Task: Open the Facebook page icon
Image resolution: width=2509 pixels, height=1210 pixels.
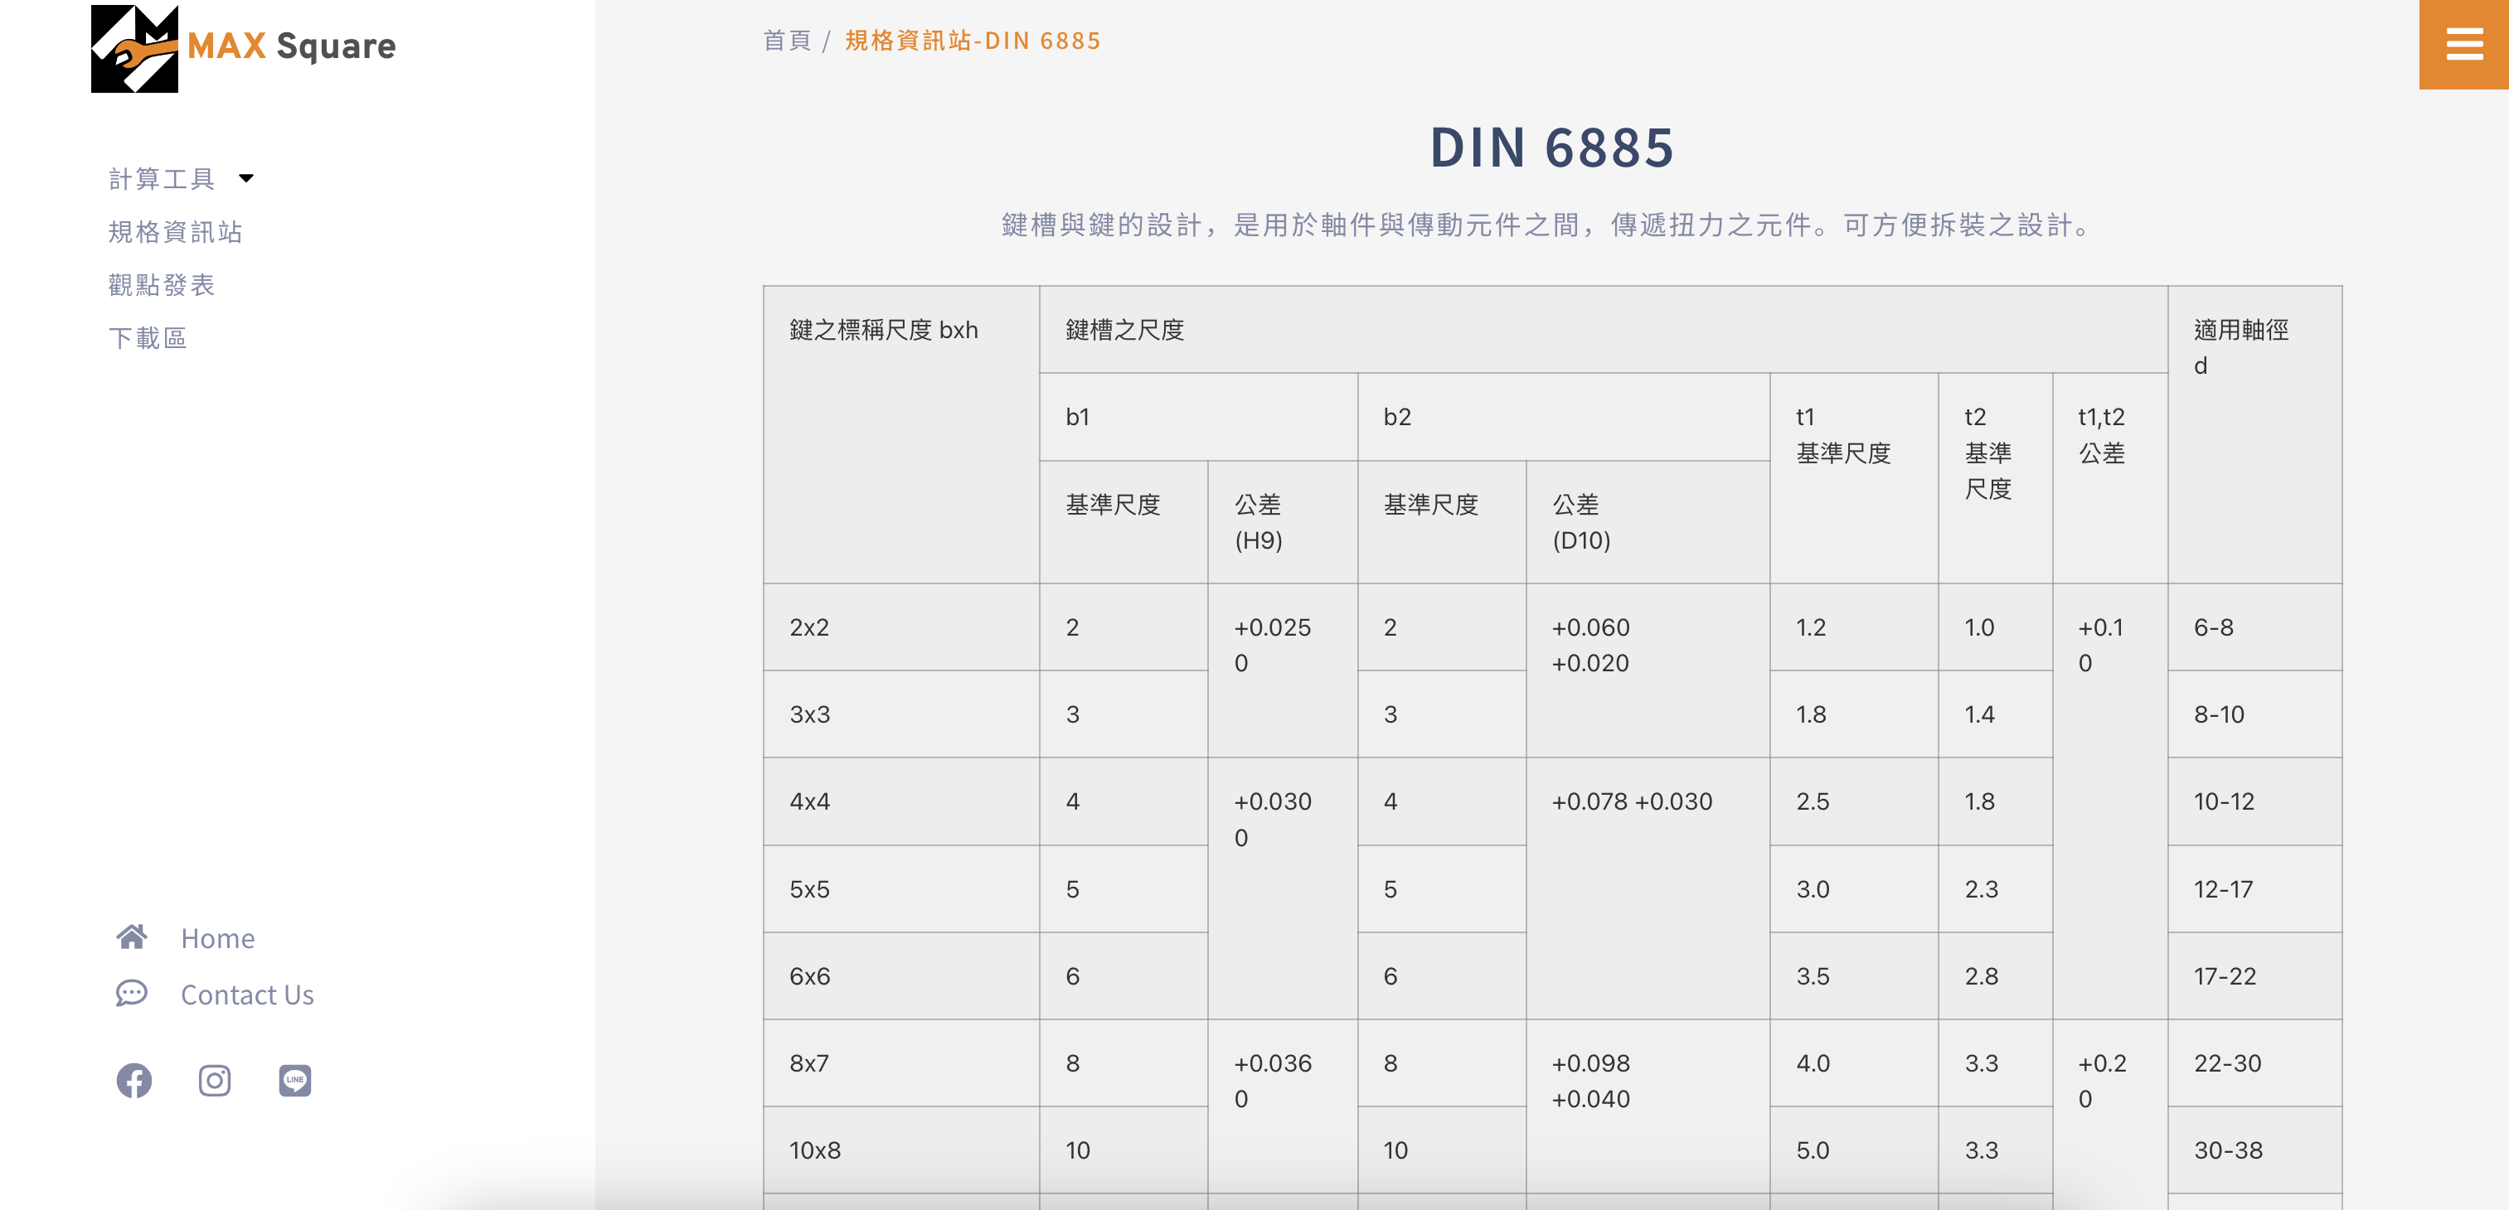Action: (x=134, y=1081)
